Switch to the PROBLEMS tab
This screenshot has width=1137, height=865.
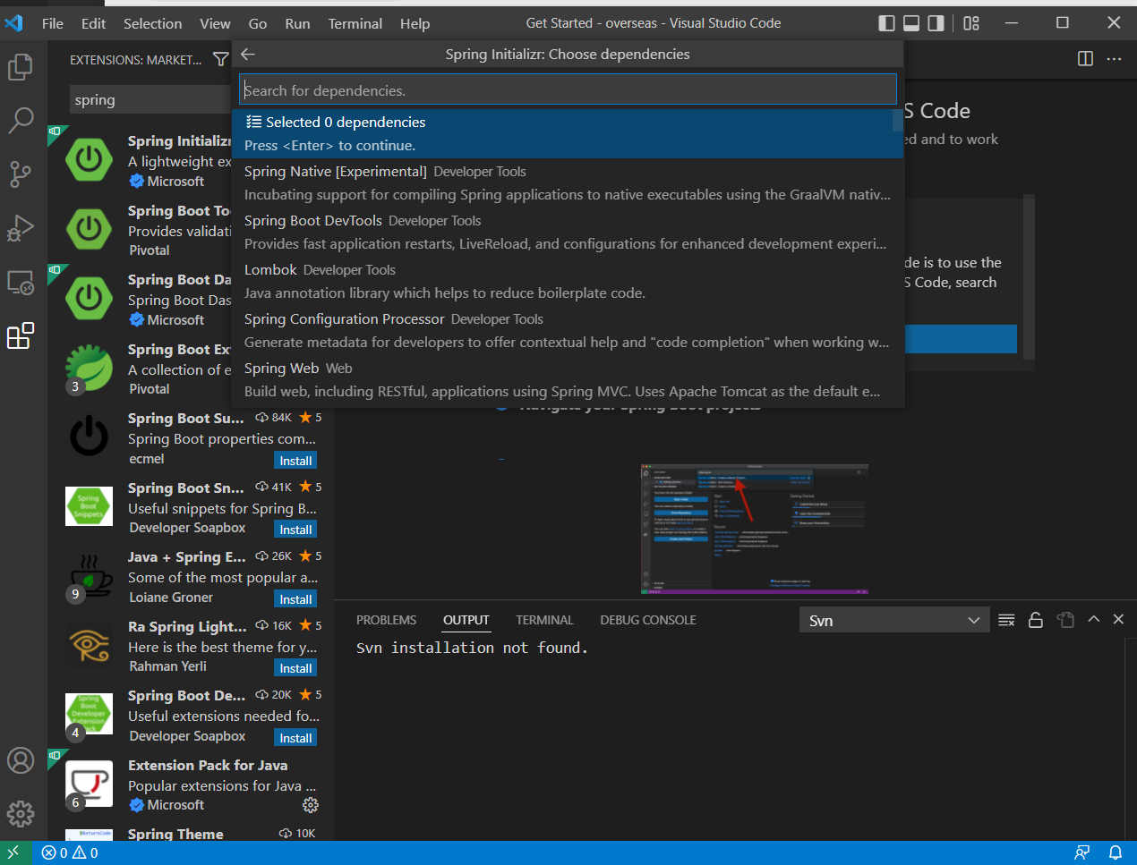pos(386,620)
